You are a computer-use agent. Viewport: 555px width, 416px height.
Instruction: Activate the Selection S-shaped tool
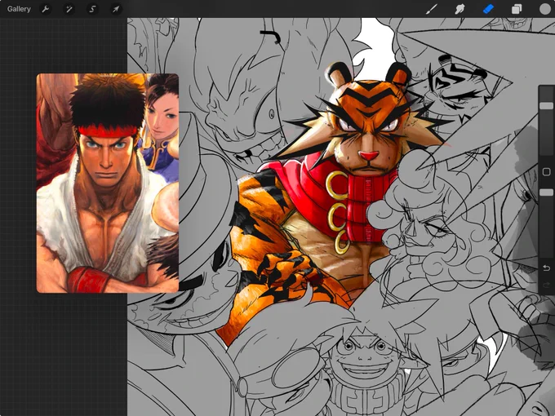(92, 9)
